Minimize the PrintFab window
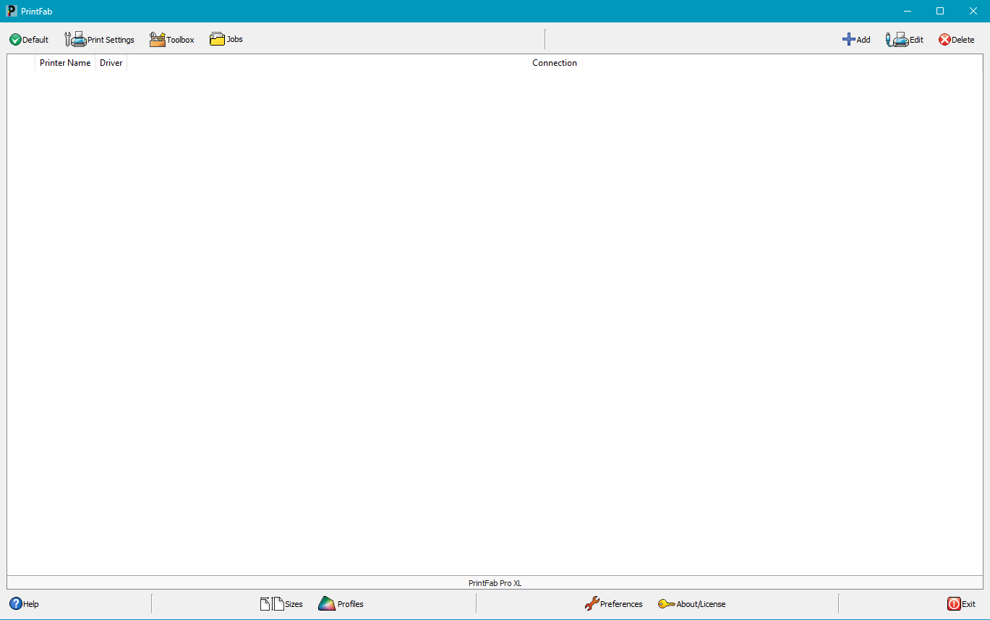The image size is (990, 620). [907, 11]
